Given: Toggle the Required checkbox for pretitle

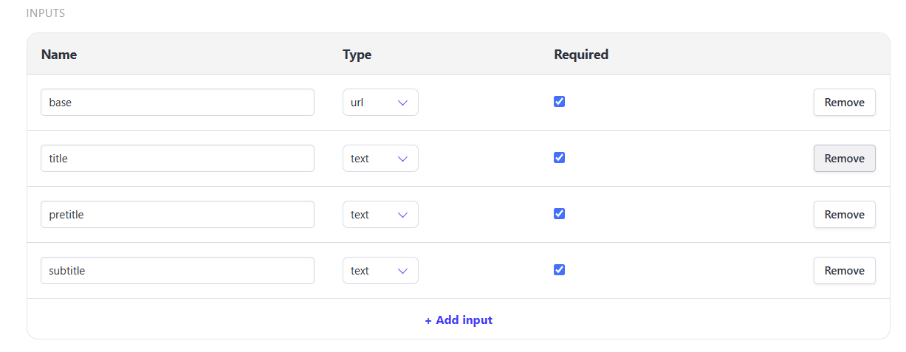Looking at the screenshot, I should click(x=559, y=214).
